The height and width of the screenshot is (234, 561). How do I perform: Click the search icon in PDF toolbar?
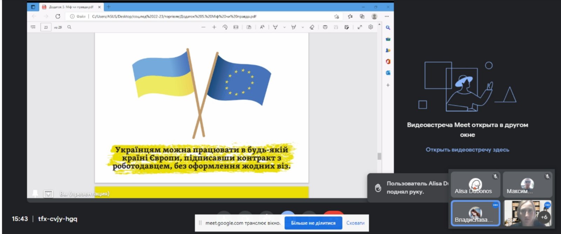click(69, 27)
